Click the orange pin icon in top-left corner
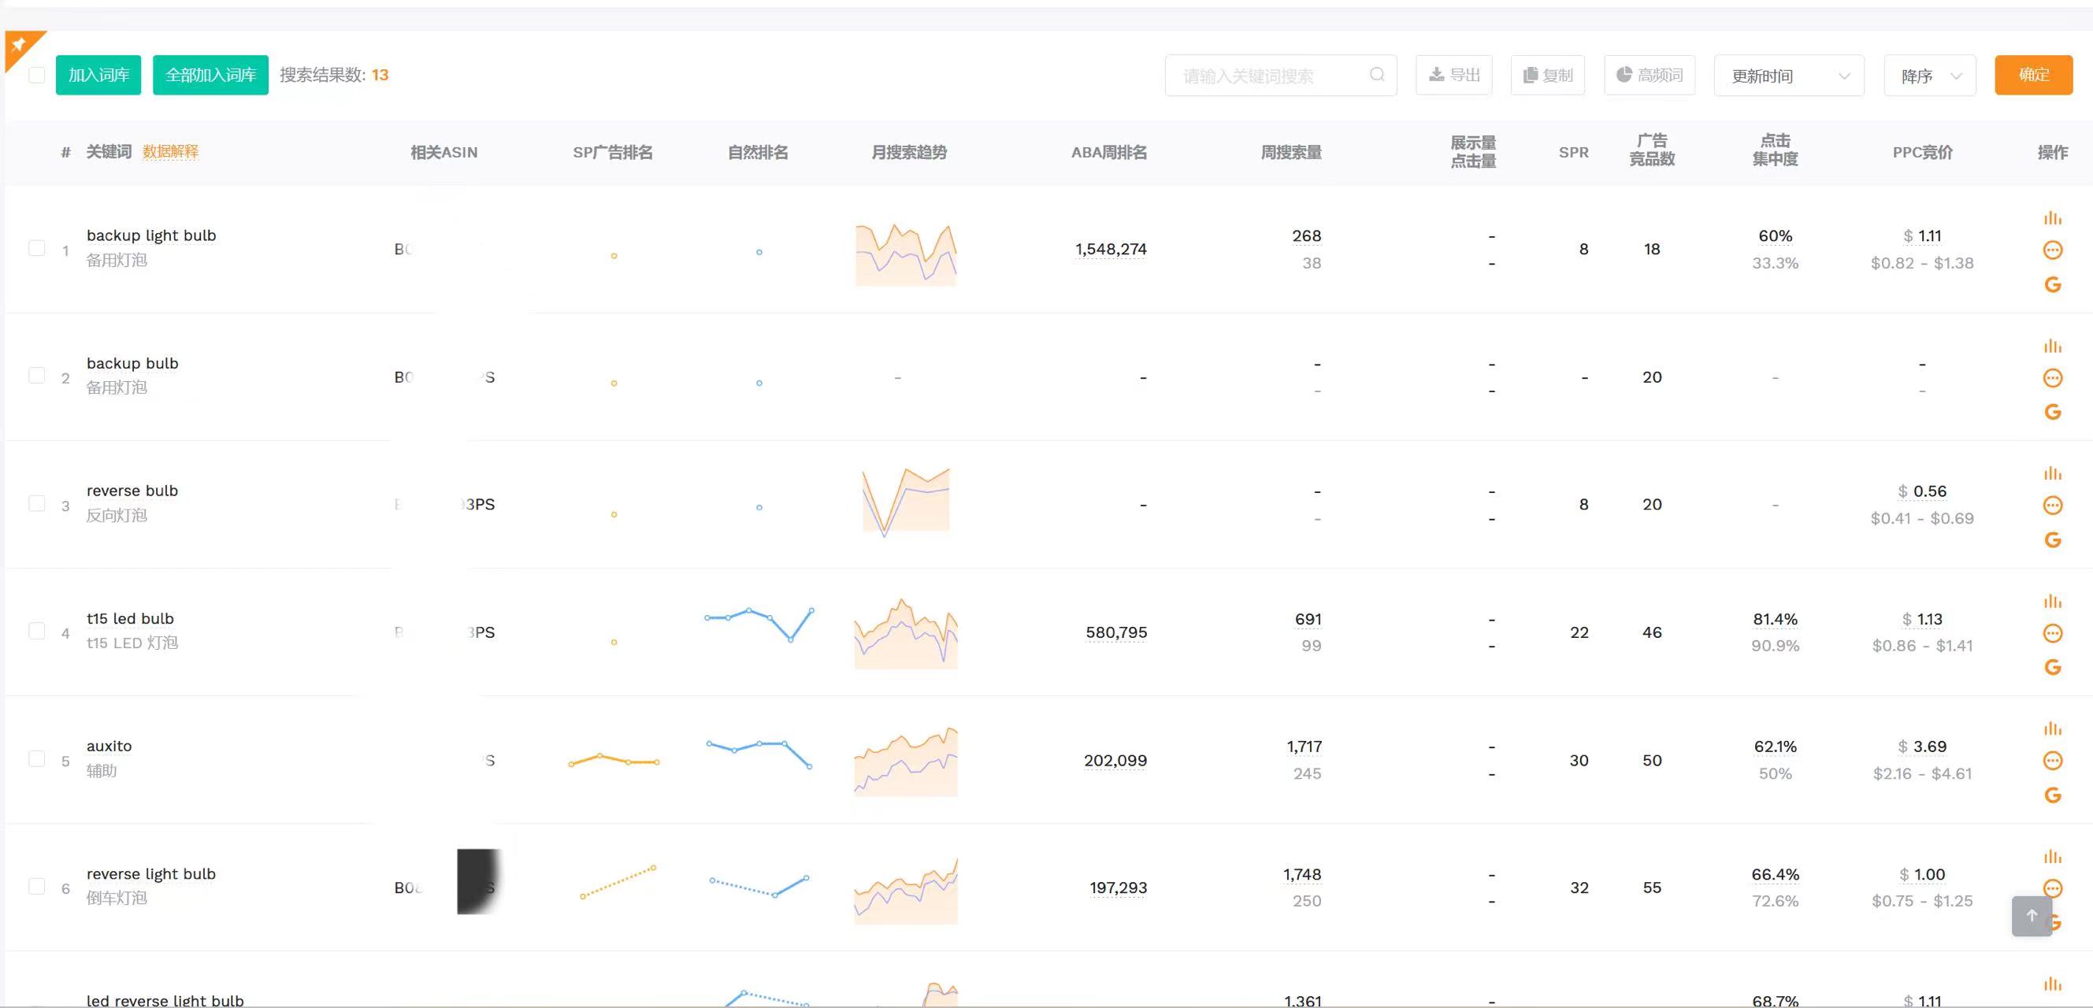The height and width of the screenshot is (1008, 2093). click(19, 44)
